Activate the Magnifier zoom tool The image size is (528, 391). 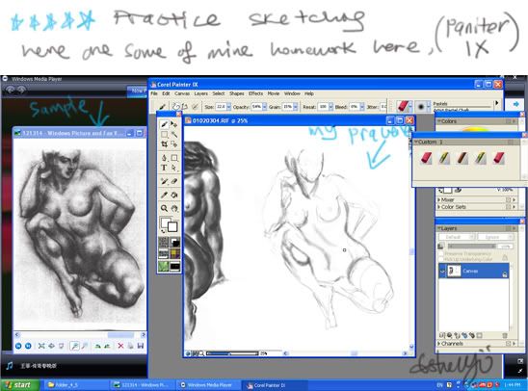(165, 208)
